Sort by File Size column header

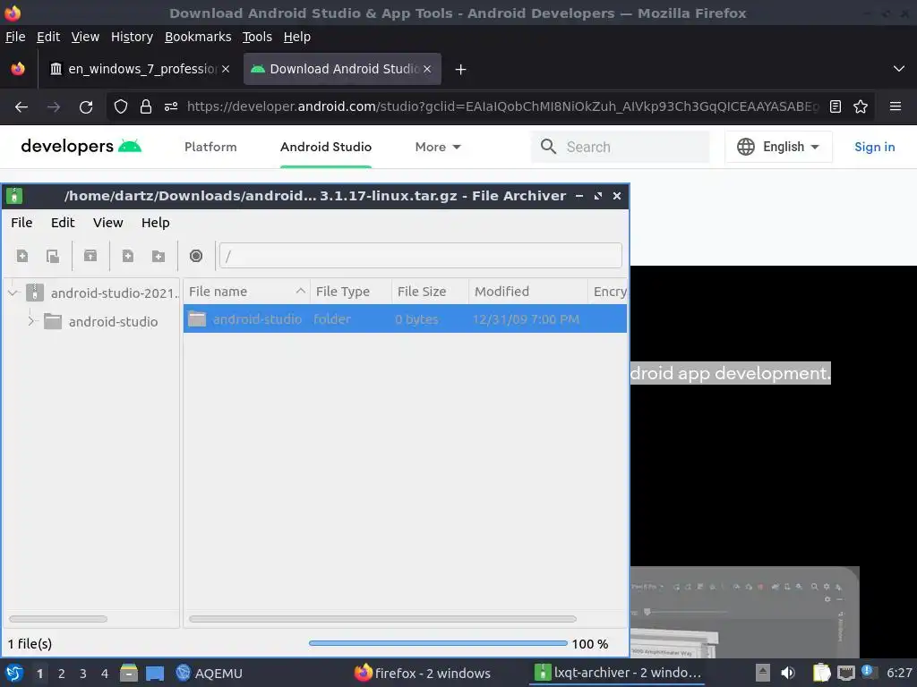(x=430, y=292)
